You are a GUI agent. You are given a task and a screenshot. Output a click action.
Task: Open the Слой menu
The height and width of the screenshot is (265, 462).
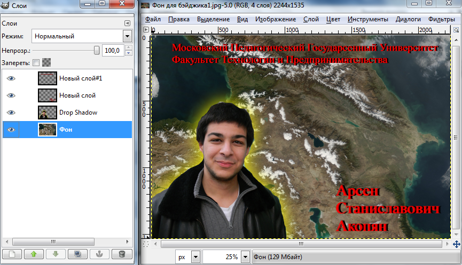click(311, 19)
